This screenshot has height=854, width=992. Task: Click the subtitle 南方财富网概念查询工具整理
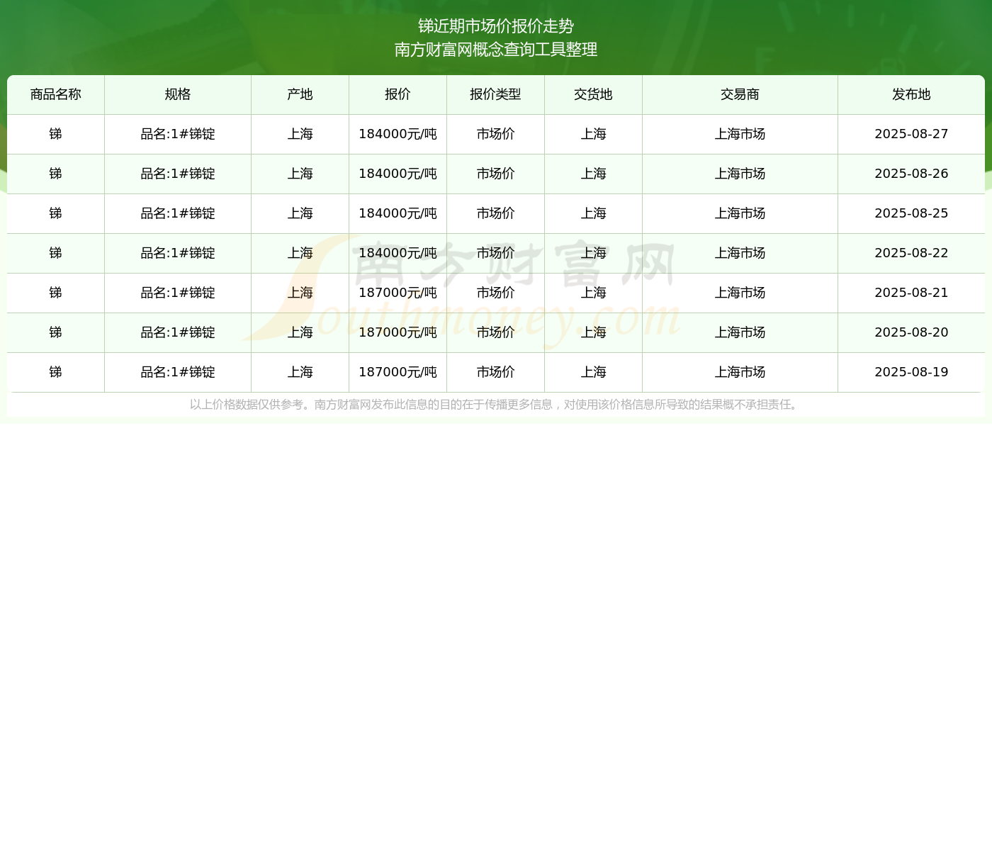tap(496, 50)
